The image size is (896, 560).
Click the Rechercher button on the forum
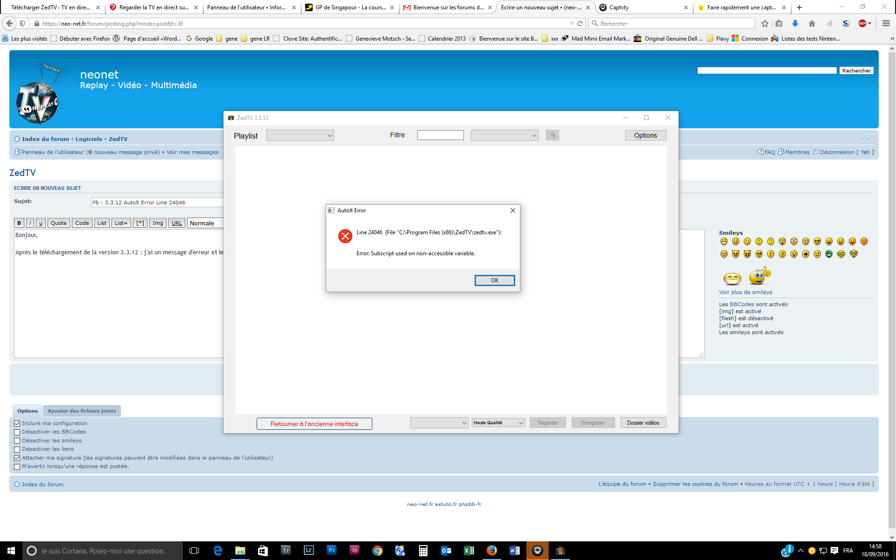click(x=856, y=70)
